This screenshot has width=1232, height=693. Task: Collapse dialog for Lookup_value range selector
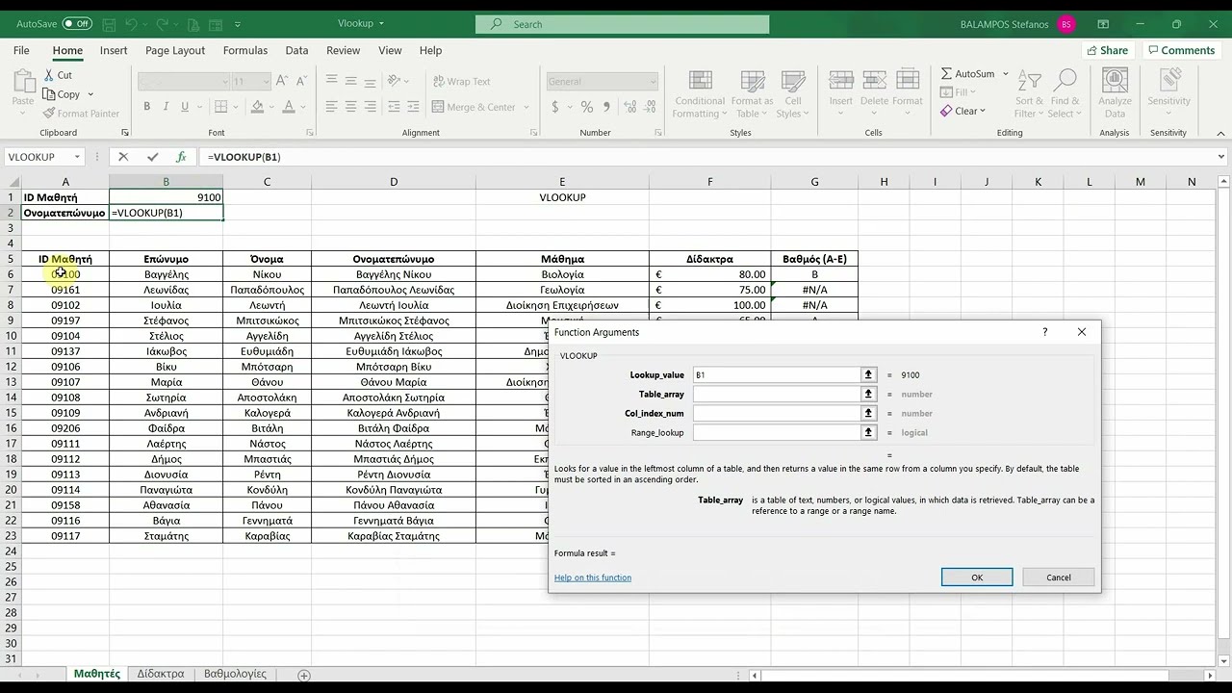click(868, 374)
